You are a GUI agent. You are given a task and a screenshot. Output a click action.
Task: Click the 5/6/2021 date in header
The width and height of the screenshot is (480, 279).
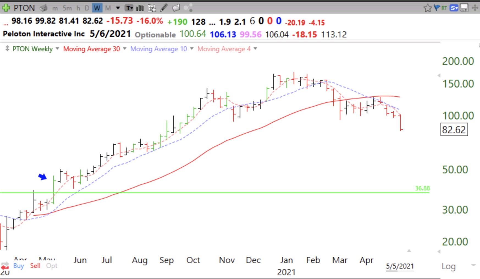[x=110, y=34]
